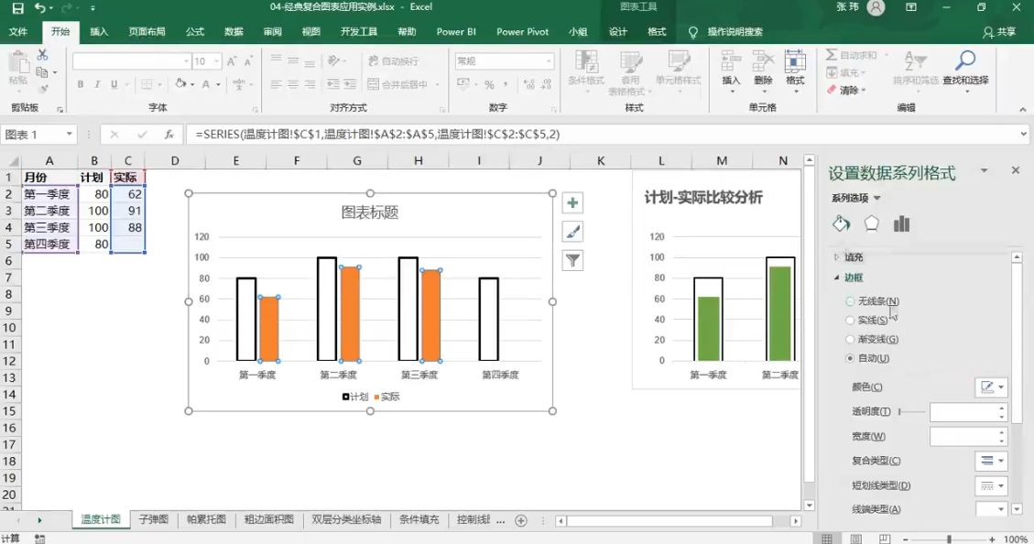Open the AutoSum icon in the ribbon
This screenshot has width=1034, height=544.
pos(832,55)
